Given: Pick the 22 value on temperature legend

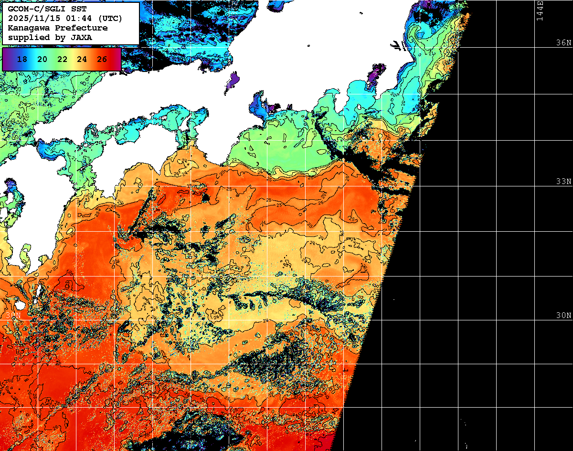Looking at the screenshot, I should [x=62, y=60].
